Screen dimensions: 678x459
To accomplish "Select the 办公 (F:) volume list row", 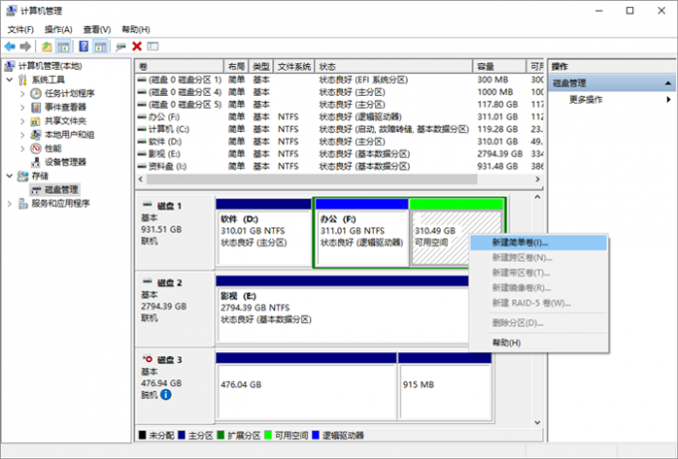I will tap(339, 117).
